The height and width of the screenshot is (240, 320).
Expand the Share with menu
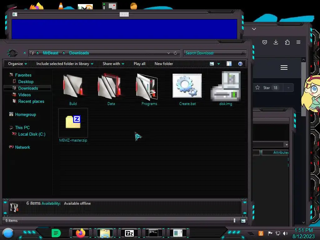[113, 64]
